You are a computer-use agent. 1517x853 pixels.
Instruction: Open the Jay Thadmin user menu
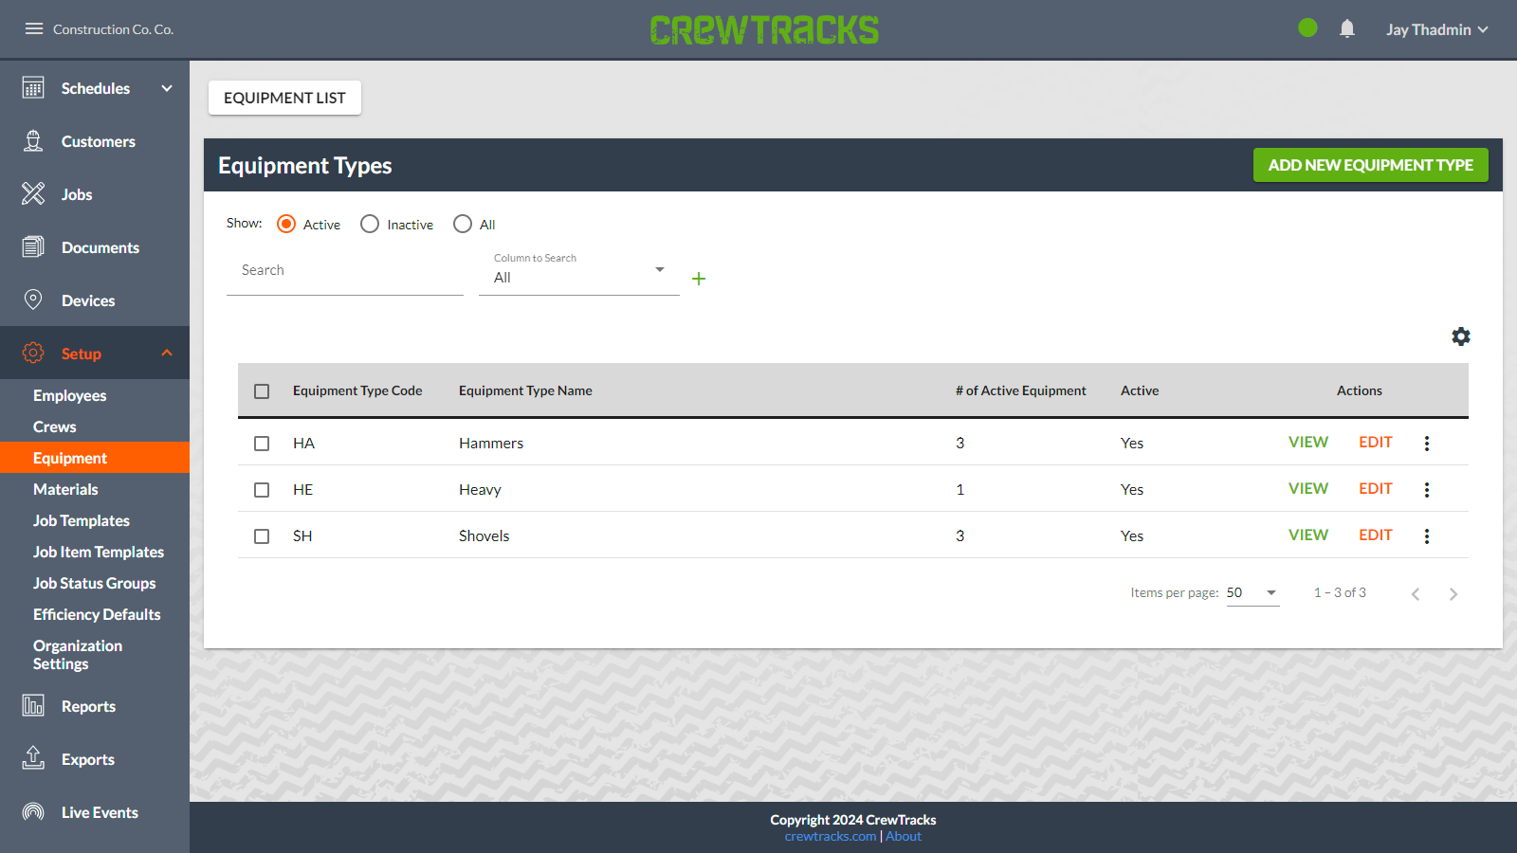pyautogui.click(x=1437, y=29)
